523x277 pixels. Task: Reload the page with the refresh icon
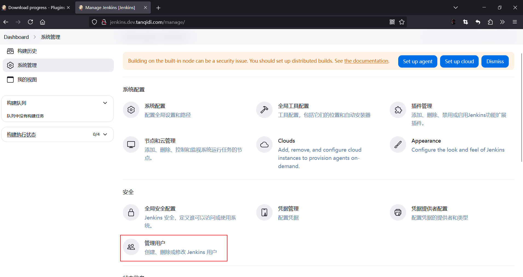[30, 22]
